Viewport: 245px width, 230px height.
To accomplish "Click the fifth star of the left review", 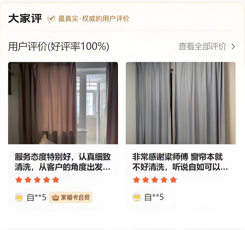I will tap(56, 180).
